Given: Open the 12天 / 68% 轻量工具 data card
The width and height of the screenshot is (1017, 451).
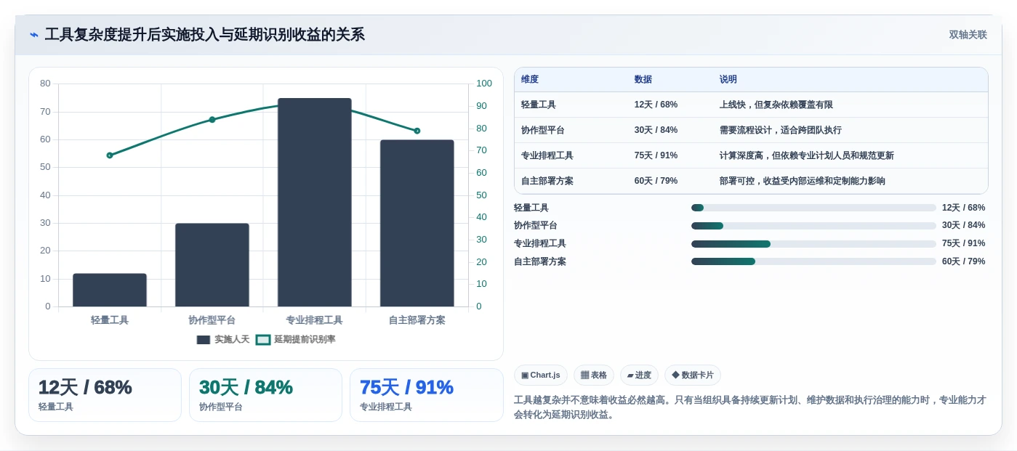Looking at the screenshot, I should point(105,395).
